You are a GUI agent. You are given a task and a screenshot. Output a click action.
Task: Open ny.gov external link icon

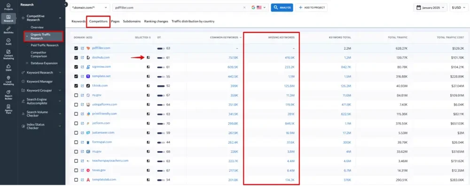82,95
